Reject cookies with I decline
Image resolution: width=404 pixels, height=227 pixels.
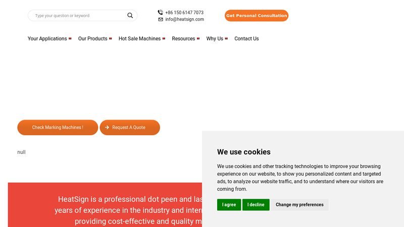pyautogui.click(x=256, y=205)
